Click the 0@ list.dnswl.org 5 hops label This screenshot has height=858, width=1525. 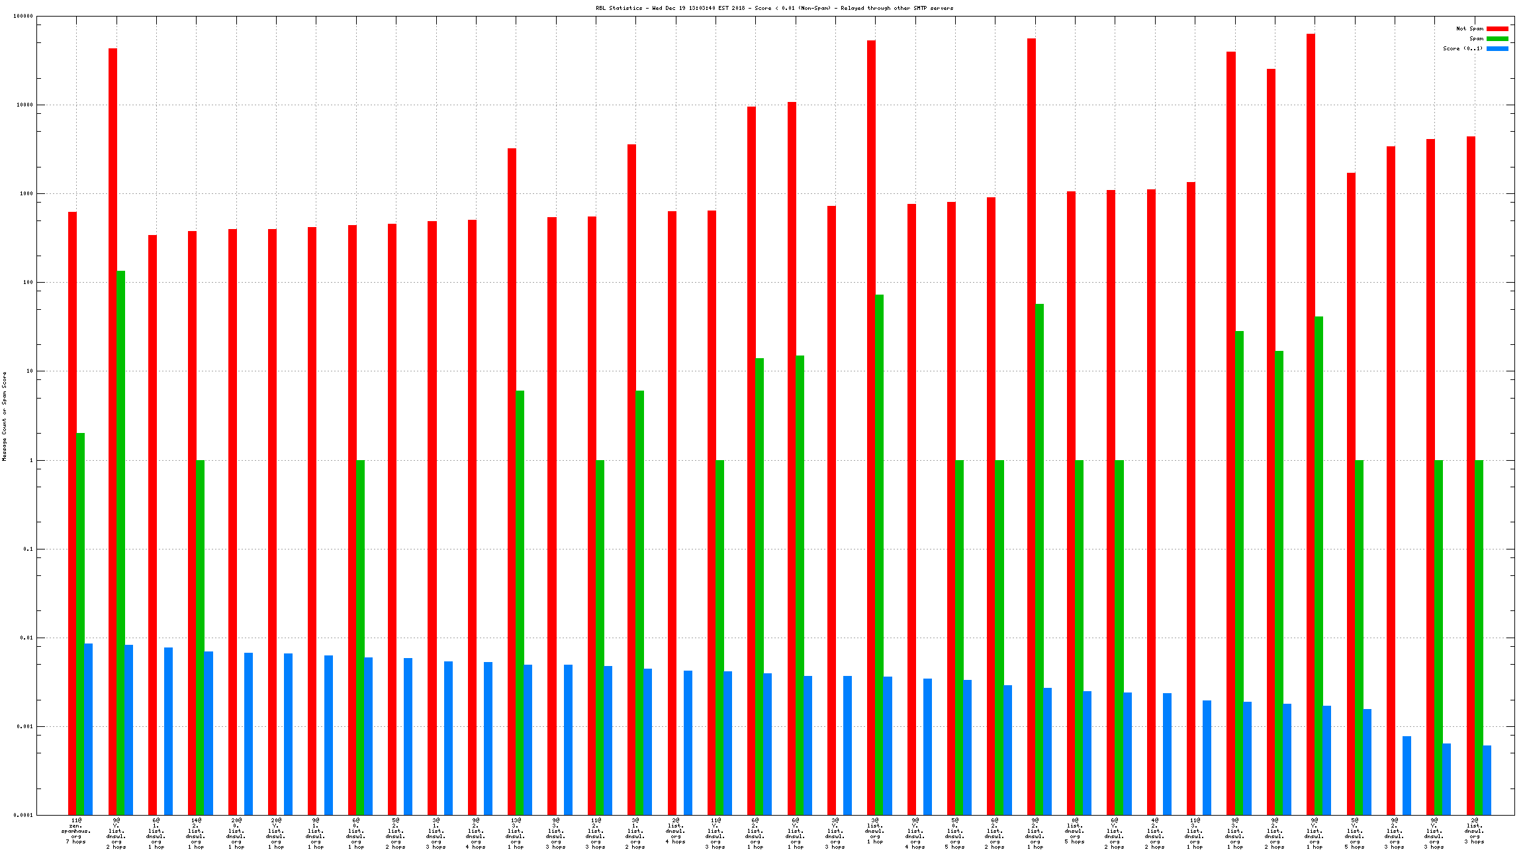tap(1074, 831)
